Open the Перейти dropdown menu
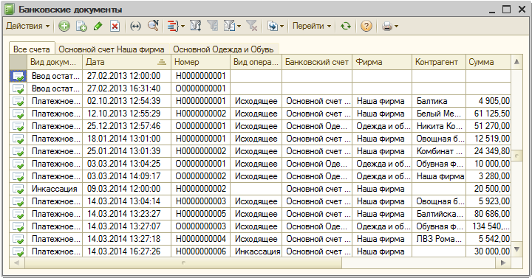Screen dimensions: 532x278 (312, 26)
